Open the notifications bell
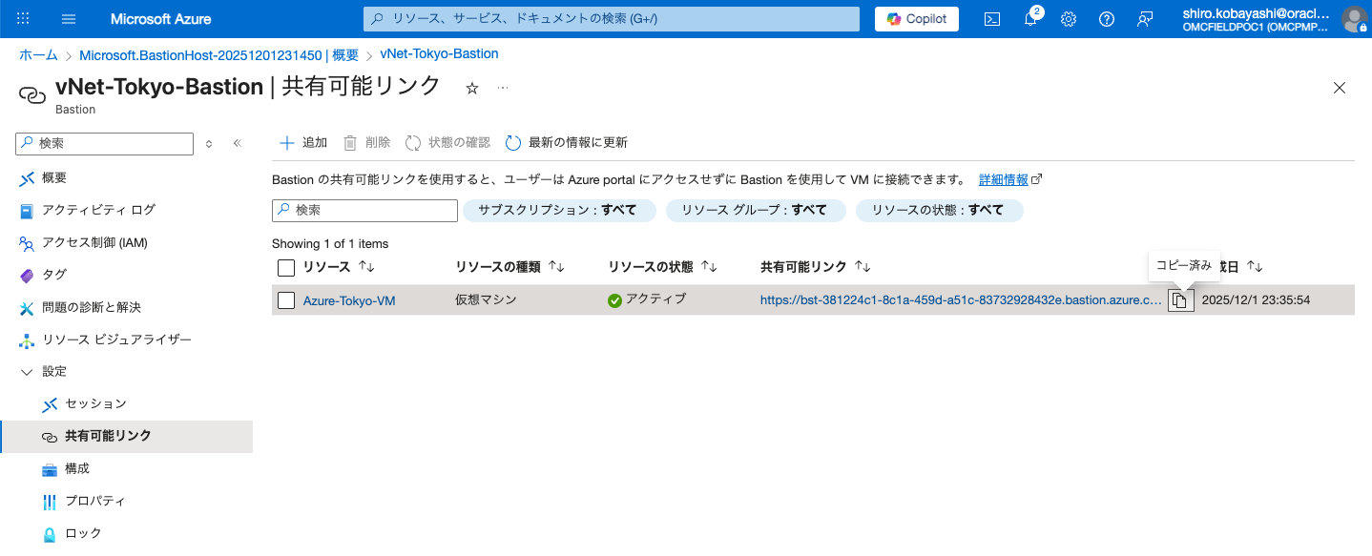 [x=1029, y=18]
